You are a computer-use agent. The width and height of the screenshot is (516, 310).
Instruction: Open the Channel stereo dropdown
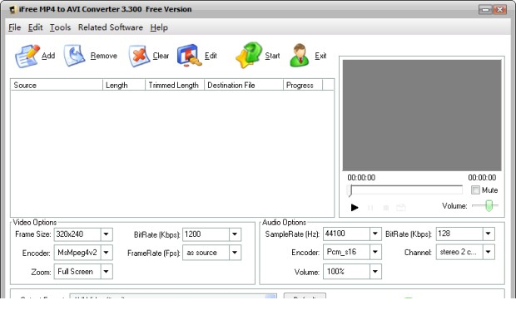pos(489,252)
